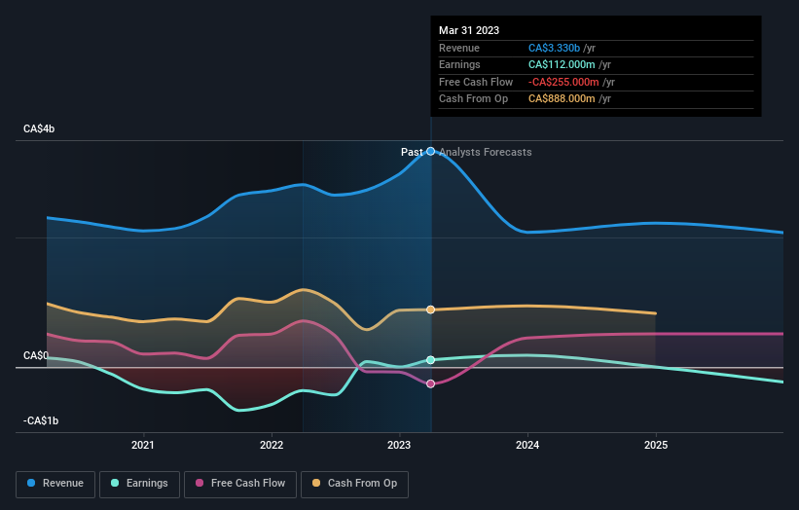Click the 2025 x-axis label

click(x=656, y=445)
